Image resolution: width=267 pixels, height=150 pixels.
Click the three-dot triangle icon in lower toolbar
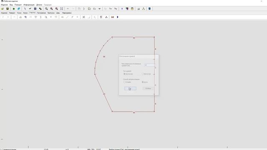[x=106, y=17]
